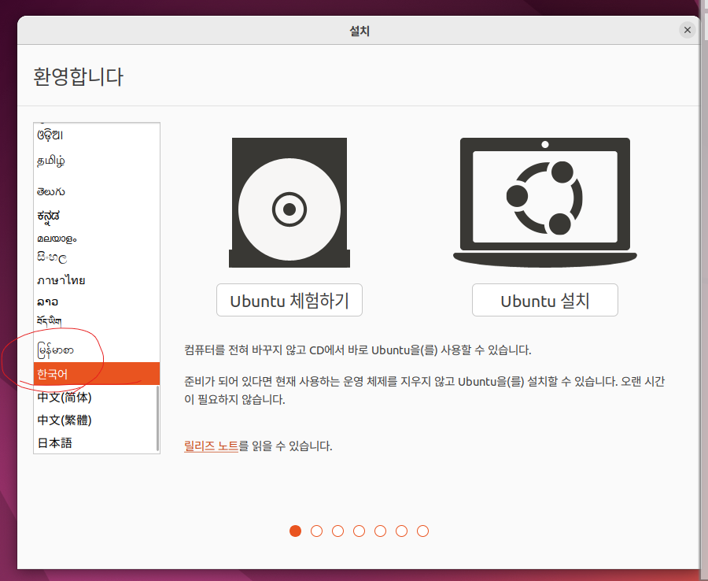The width and height of the screenshot is (708, 581).
Task: Select ಕನ್ನಡ in the language list
Action: (97, 216)
